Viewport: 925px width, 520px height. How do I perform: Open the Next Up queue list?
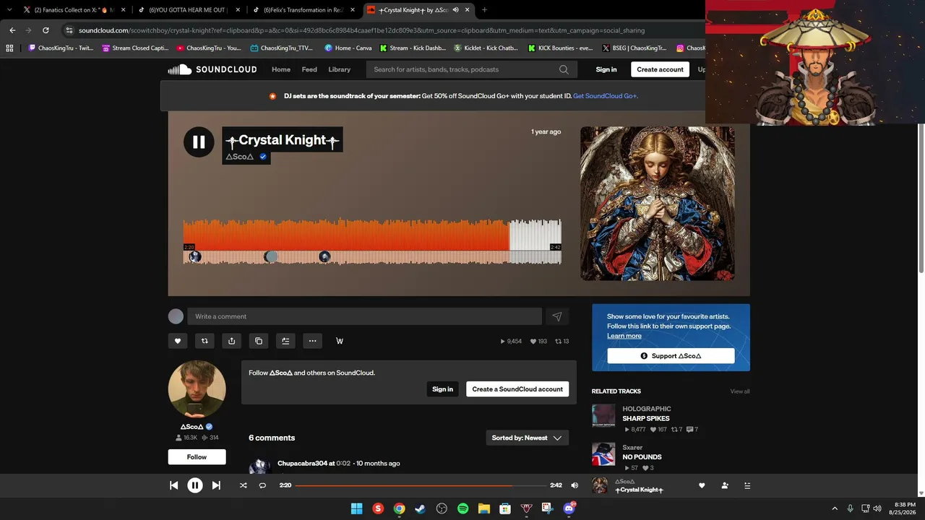click(747, 485)
